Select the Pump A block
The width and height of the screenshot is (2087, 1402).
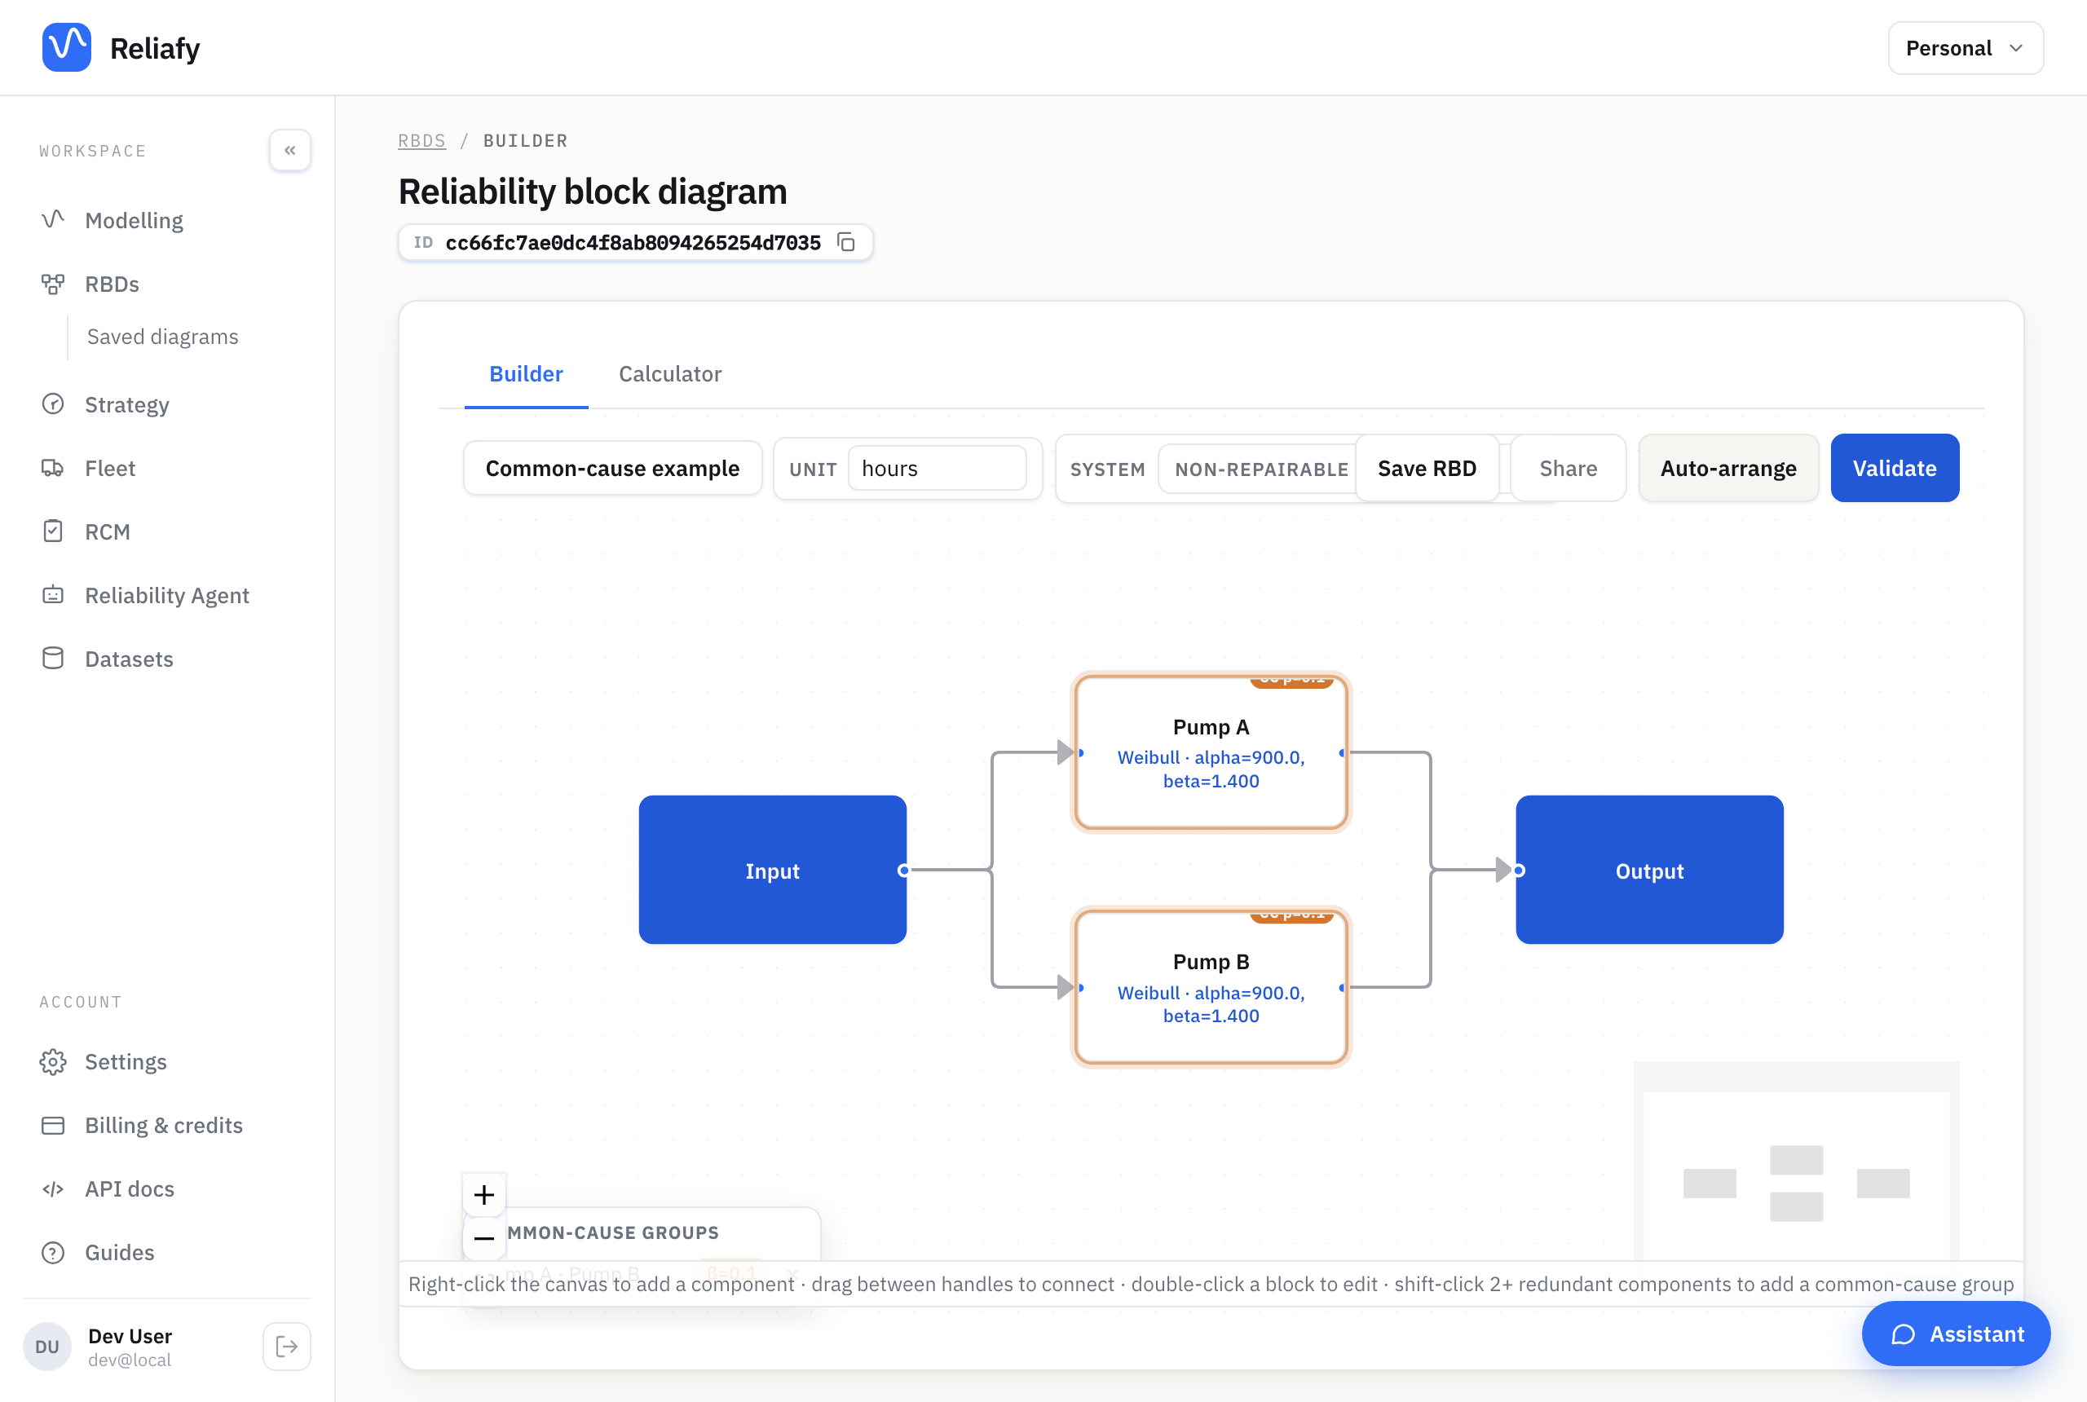[1211, 752]
